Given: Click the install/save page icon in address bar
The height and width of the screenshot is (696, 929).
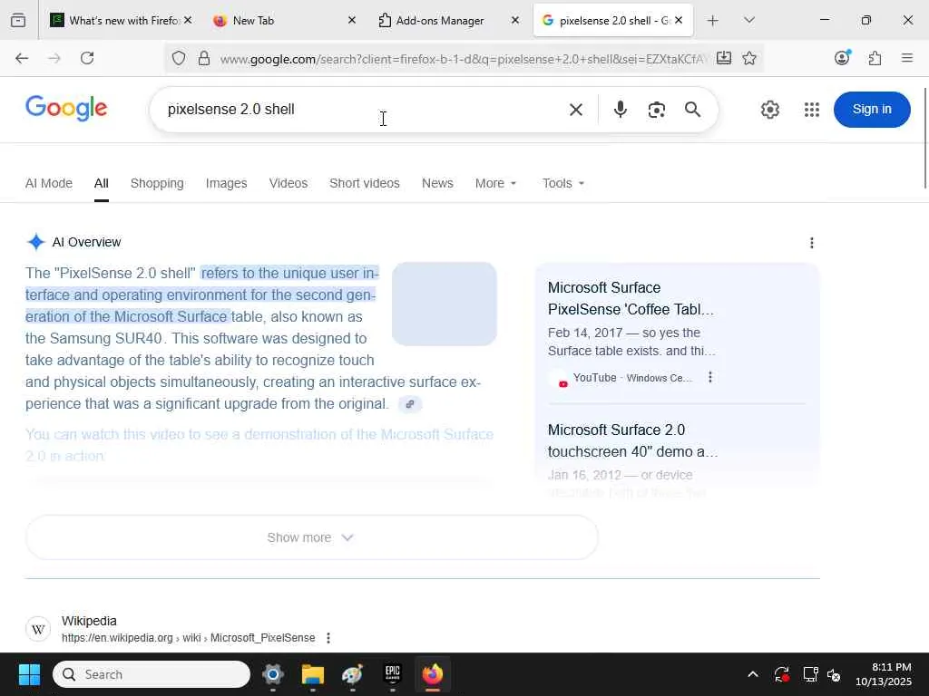Looking at the screenshot, I should pyautogui.click(x=723, y=58).
